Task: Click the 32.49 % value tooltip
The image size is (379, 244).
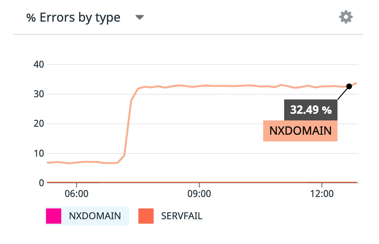Action: [x=310, y=110]
